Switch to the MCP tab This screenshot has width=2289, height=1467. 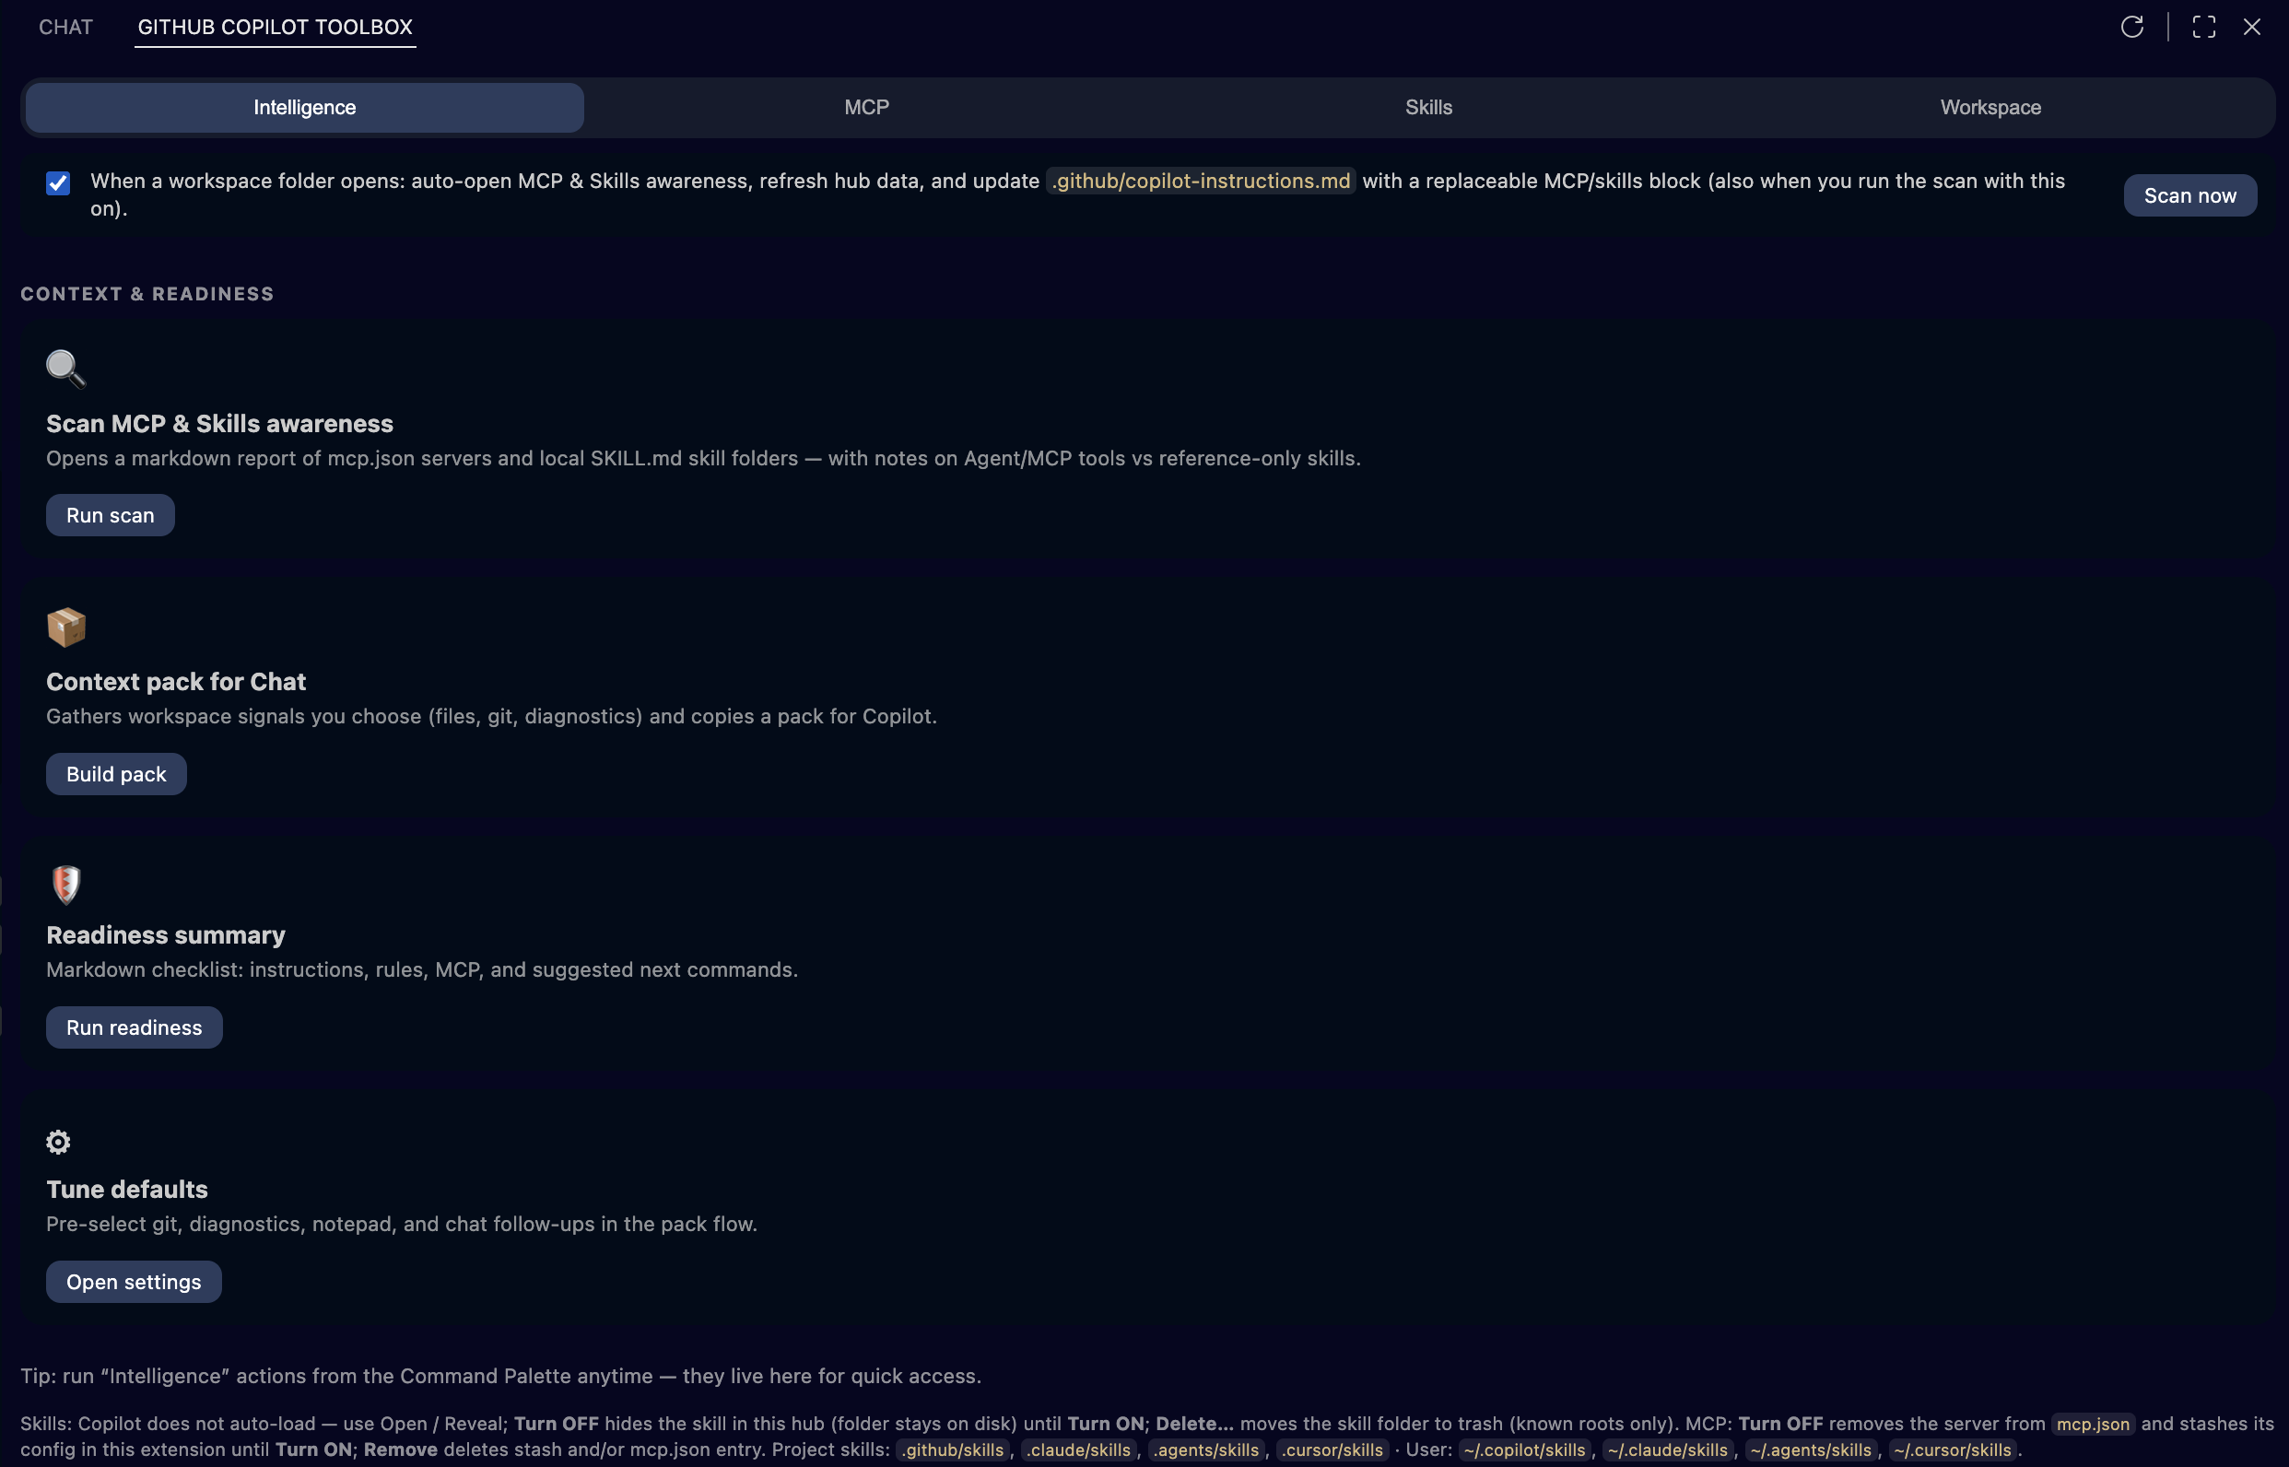tap(865, 107)
